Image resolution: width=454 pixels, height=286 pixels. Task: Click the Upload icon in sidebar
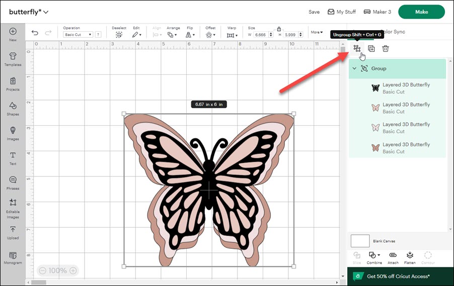[13, 232]
